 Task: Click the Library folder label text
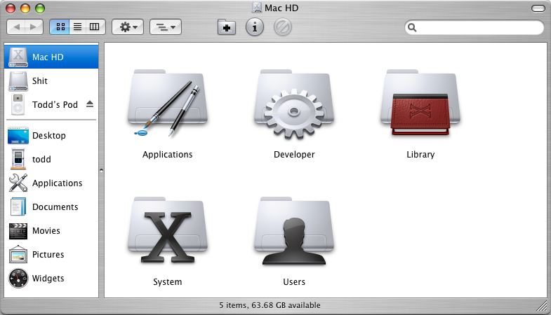point(420,155)
